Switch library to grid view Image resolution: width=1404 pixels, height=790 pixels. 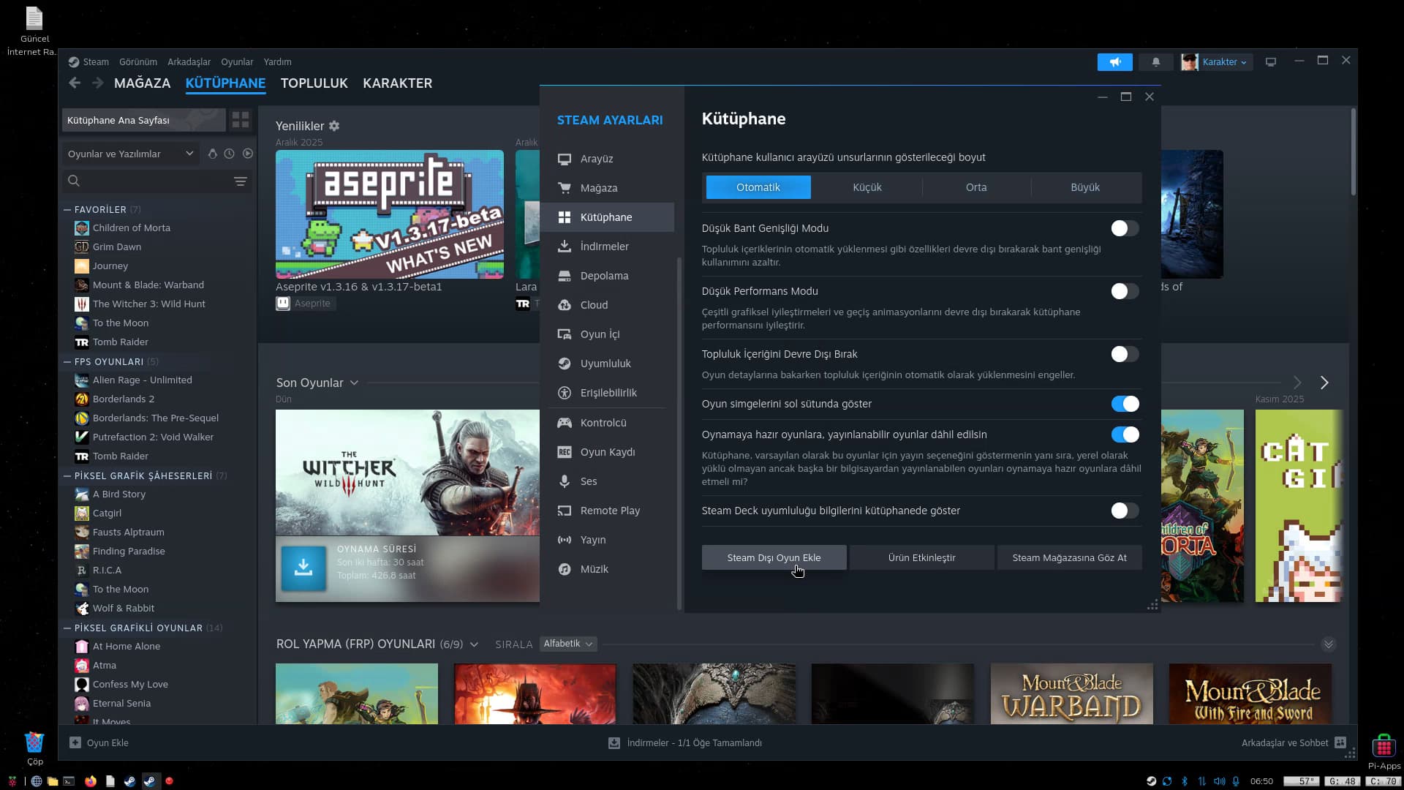pos(241,120)
